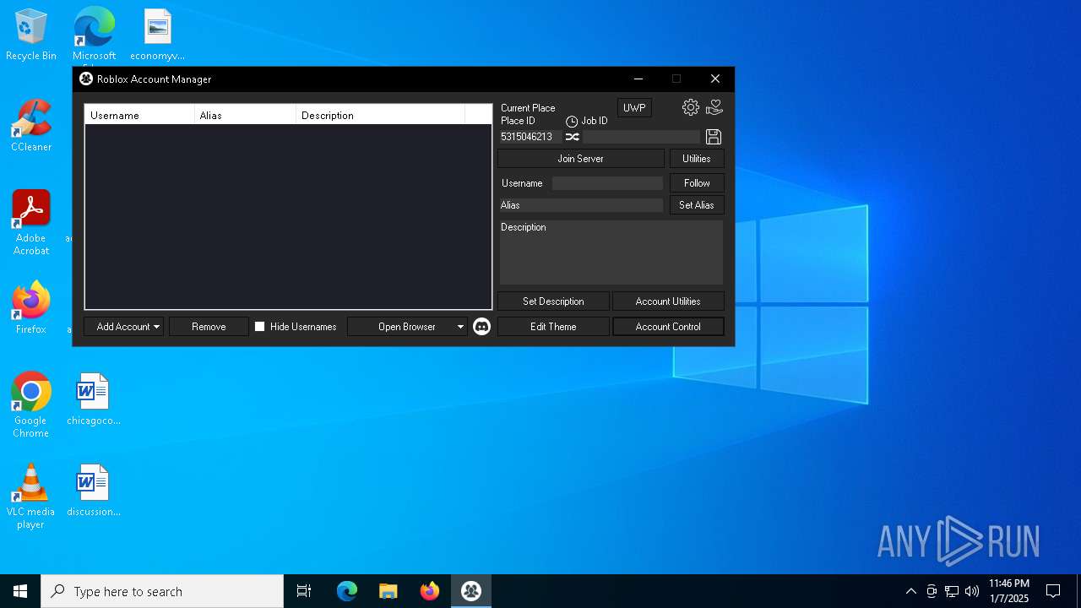Screen dimensions: 1081x608
Task: Open the Discord icon button
Action: click(x=481, y=327)
